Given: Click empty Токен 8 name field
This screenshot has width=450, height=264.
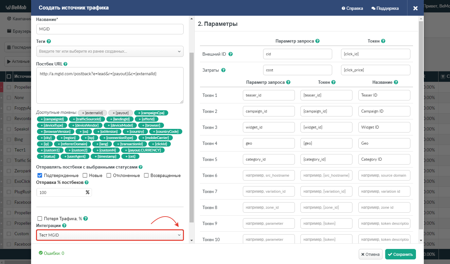Looking at the screenshot, I should tap(384, 207).
